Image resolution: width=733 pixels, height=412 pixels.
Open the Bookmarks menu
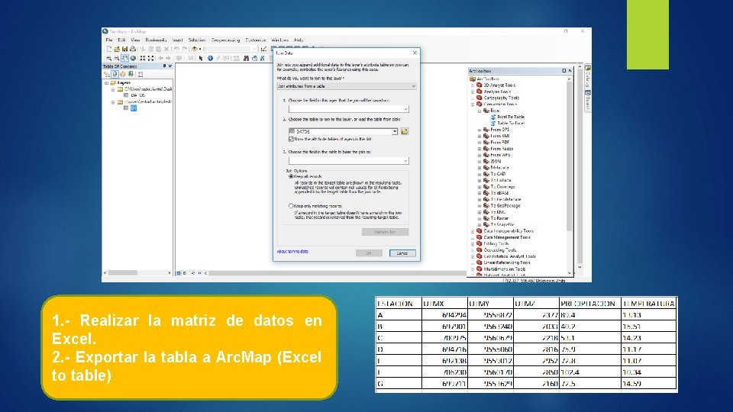156,40
